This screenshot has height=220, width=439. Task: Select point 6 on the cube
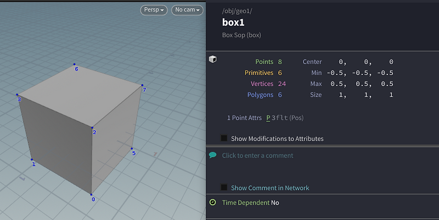tap(74, 64)
